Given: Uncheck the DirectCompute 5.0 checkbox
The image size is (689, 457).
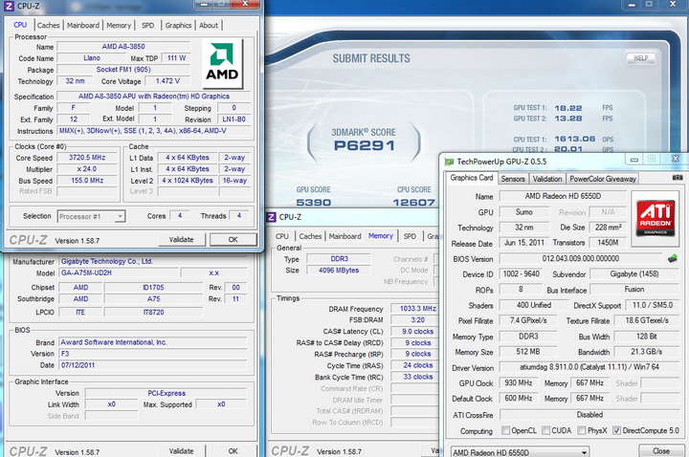Looking at the screenshot, I should click(615, 431).
